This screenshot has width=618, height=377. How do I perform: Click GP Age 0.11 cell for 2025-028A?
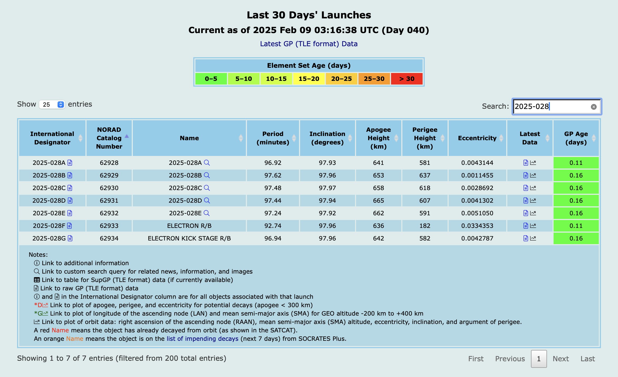coord(576,163)
